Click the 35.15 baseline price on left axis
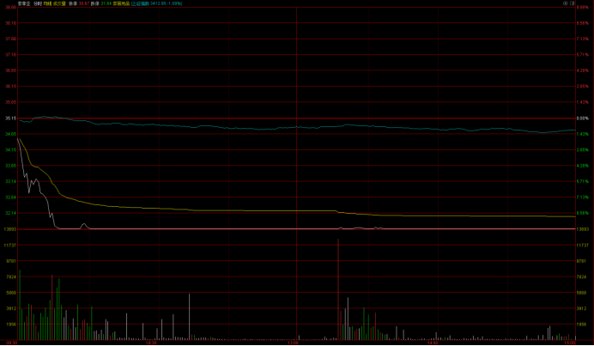 pos(9,118)
